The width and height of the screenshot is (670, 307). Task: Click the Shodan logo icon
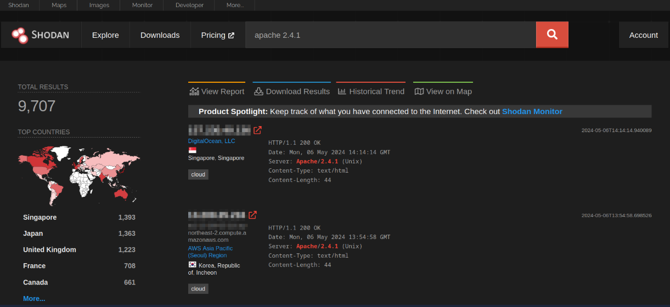20,35
